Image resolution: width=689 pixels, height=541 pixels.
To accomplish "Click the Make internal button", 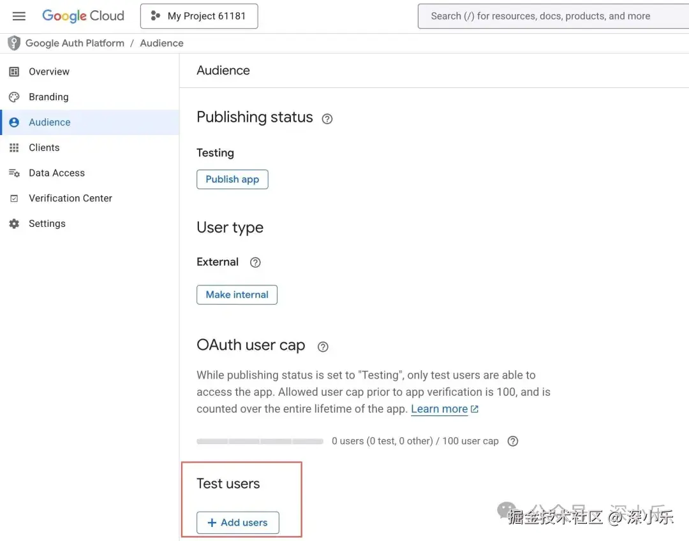I will [x=237, y=295].
